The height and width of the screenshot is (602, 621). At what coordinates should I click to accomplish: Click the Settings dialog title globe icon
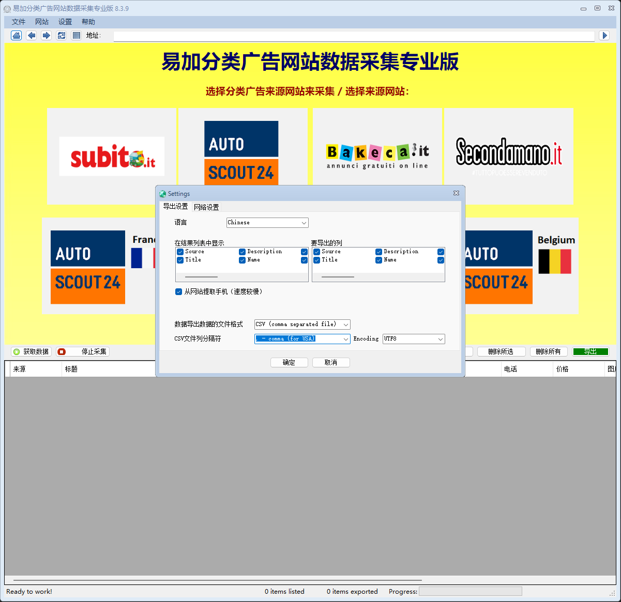coord(163,194)
